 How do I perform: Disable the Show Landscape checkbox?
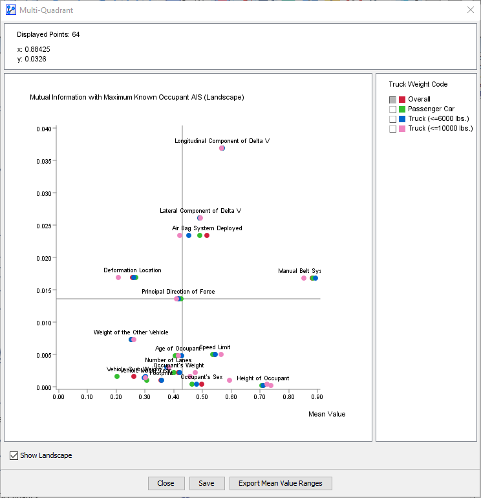[14, 455]
